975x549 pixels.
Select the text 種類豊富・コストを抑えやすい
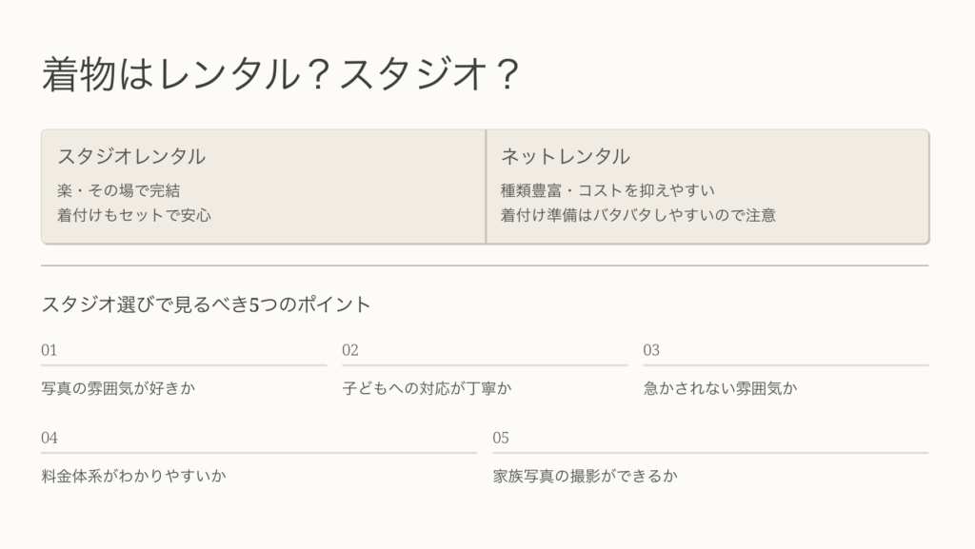pyautogui.click(x=607, y=190)
